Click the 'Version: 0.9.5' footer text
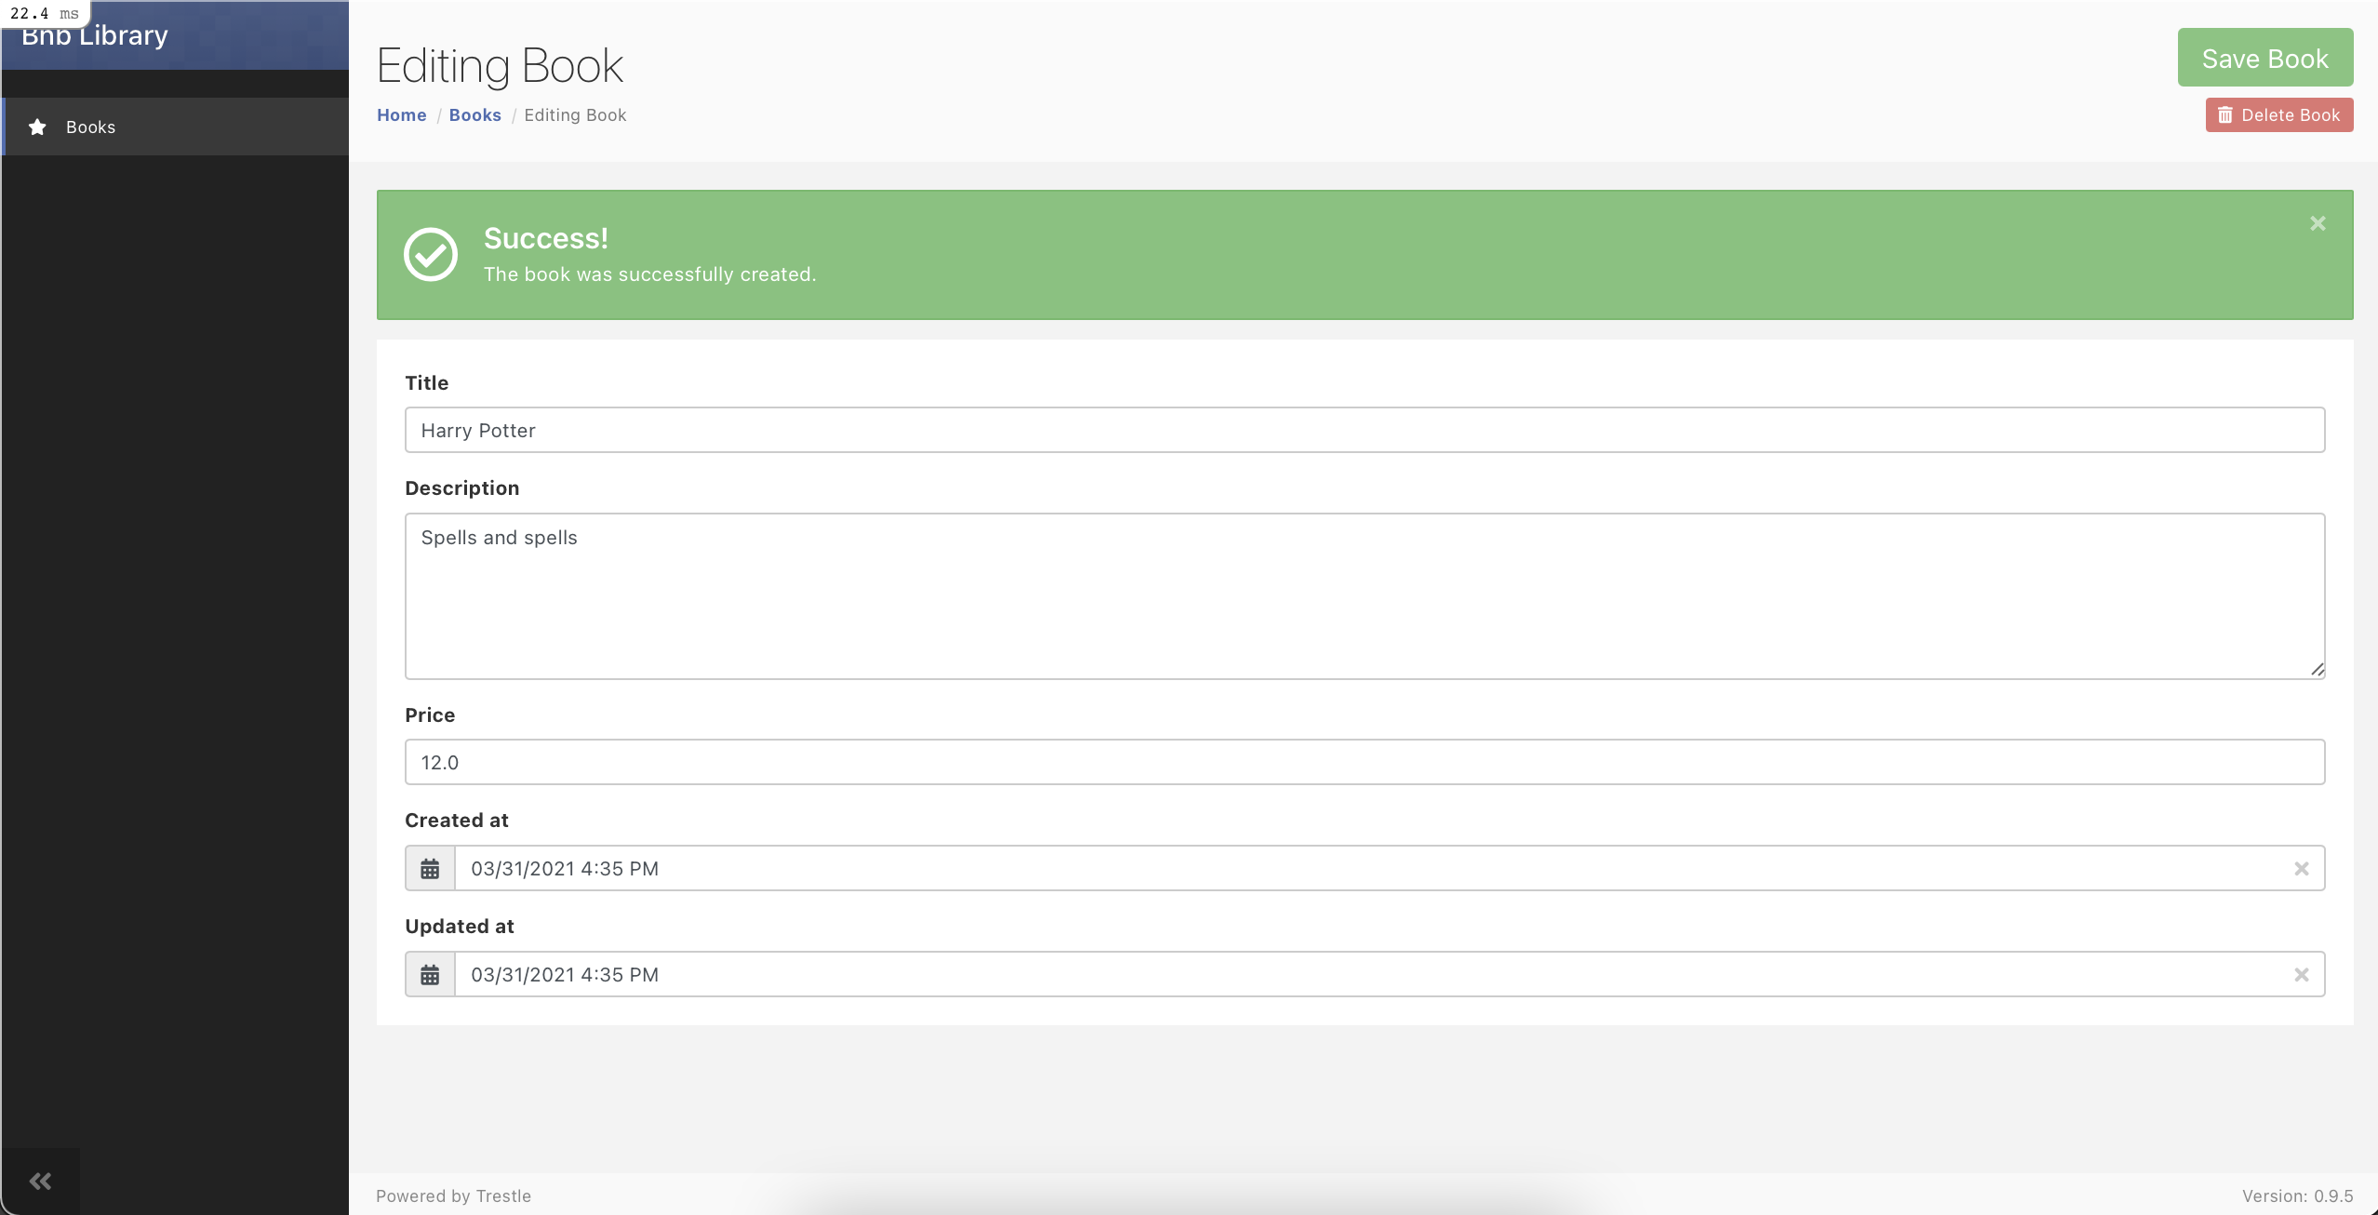 [2297, 1195]
